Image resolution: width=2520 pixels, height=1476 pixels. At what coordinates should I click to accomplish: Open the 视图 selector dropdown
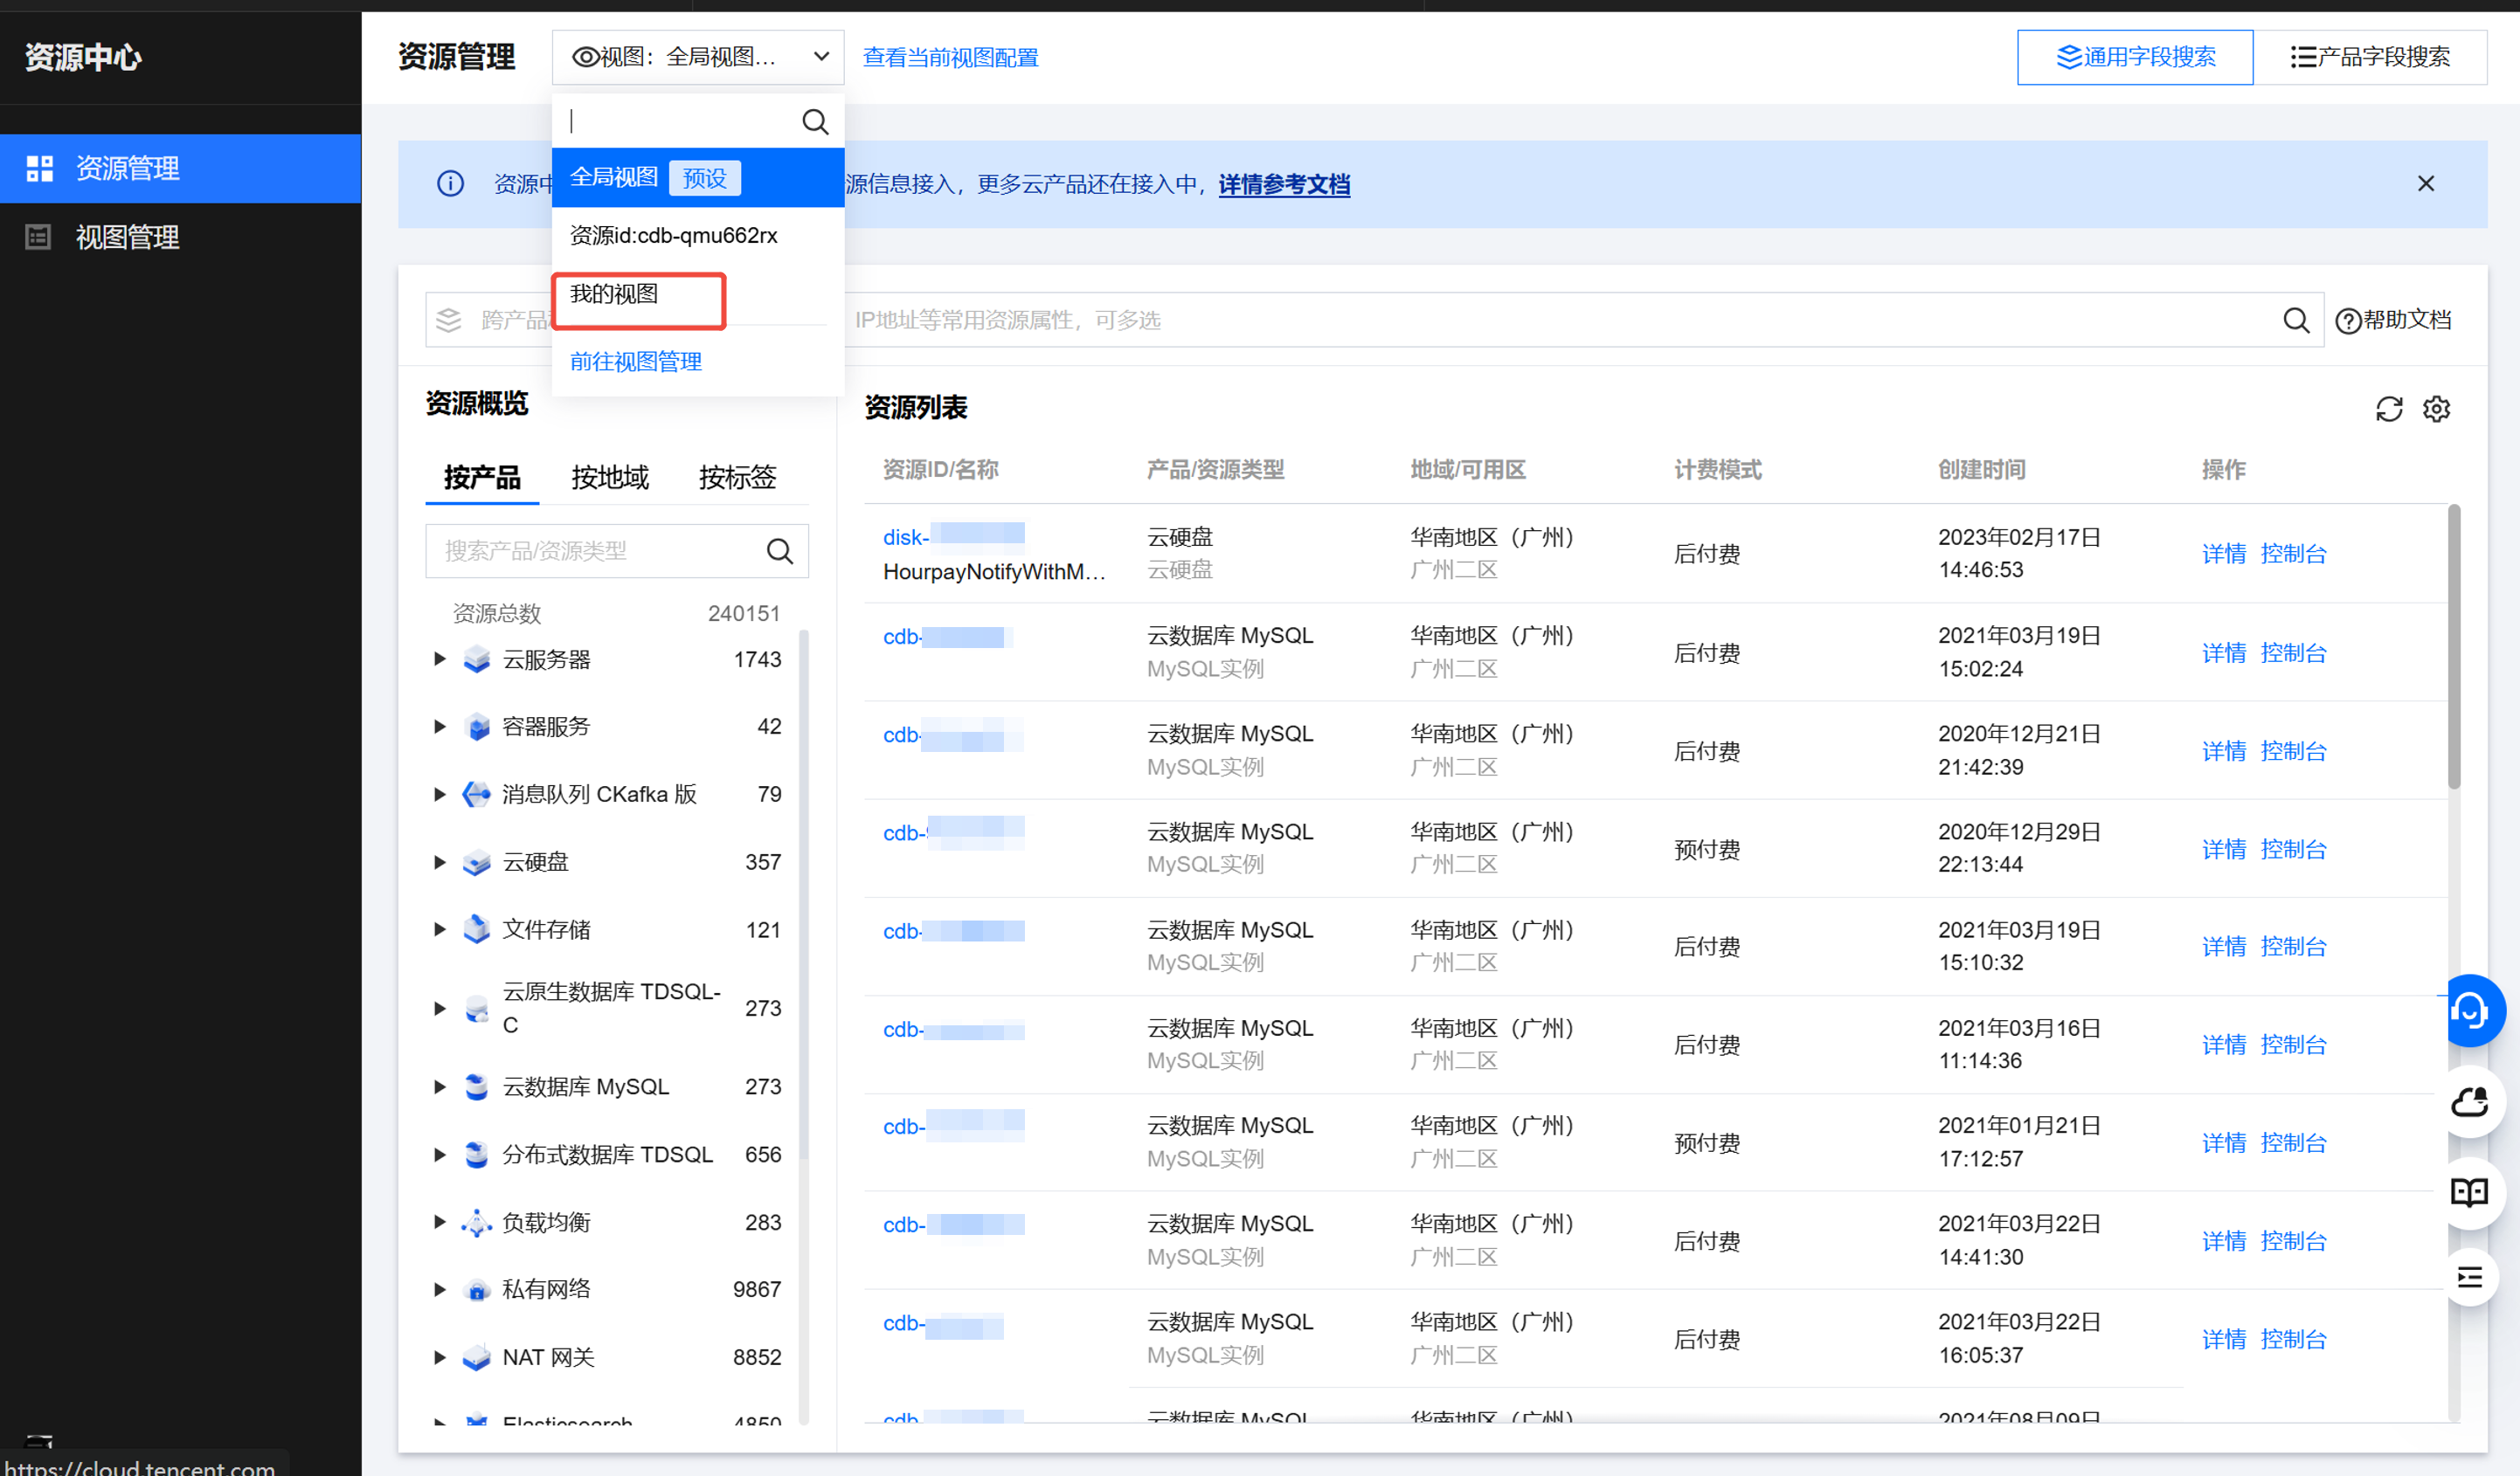coord(697,57)
